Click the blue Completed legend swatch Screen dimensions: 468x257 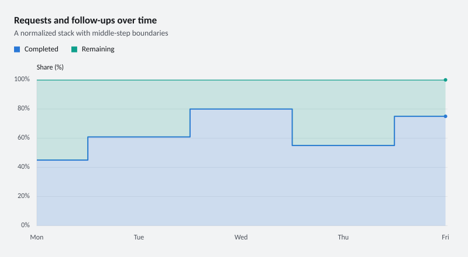(x=17, y=50)
